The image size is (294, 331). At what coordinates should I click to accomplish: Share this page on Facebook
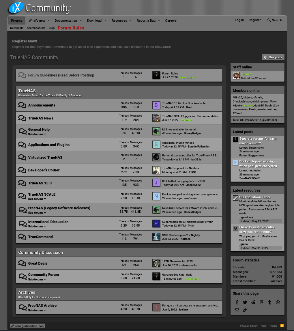(x=237, y=302)
